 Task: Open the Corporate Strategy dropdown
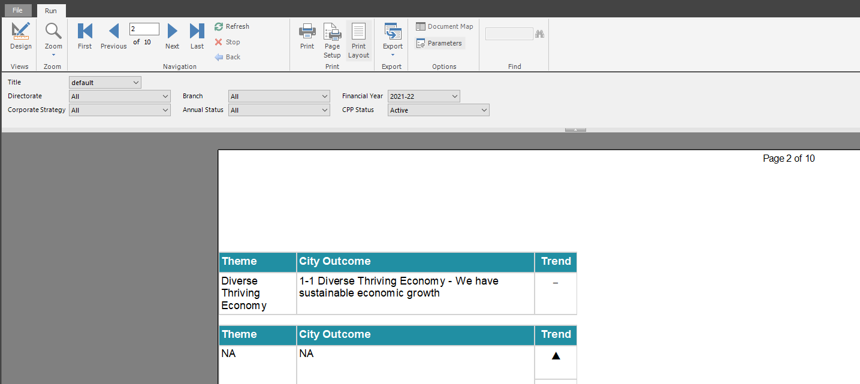[120, 110]
